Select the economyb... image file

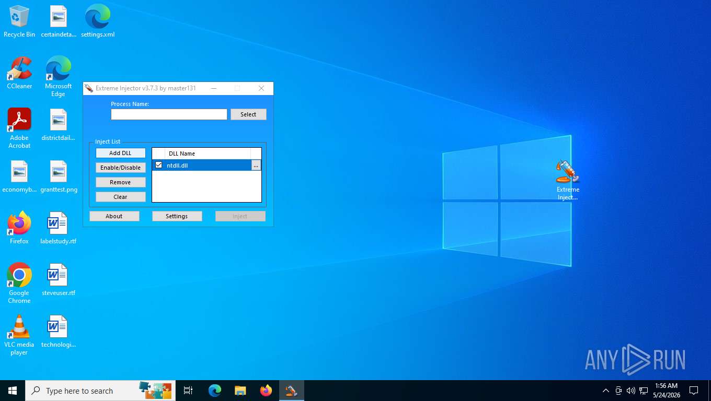tap(19, 176)
